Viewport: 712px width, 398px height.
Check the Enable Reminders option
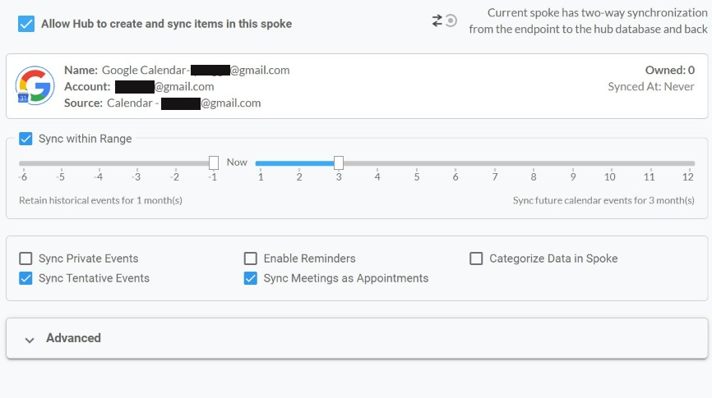[x=251, y=258]
